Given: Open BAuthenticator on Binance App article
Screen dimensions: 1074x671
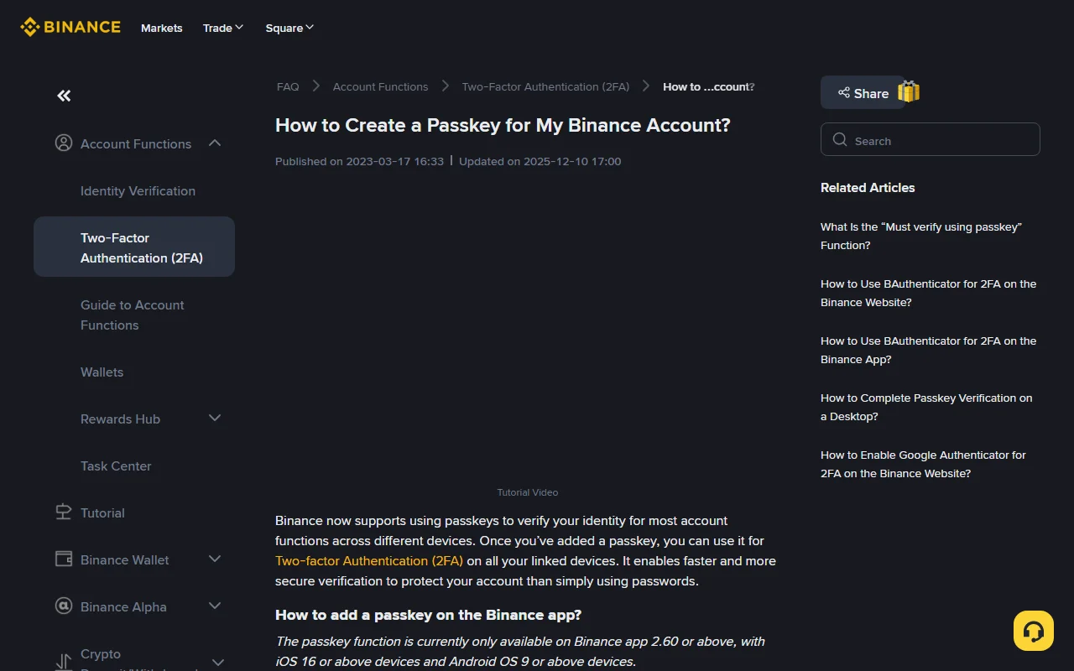Looking at the screenshot, I should tap(928, 350).
